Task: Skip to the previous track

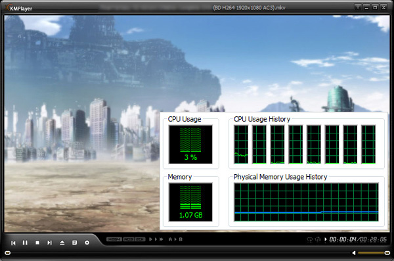Action: [x=13, y=243]
